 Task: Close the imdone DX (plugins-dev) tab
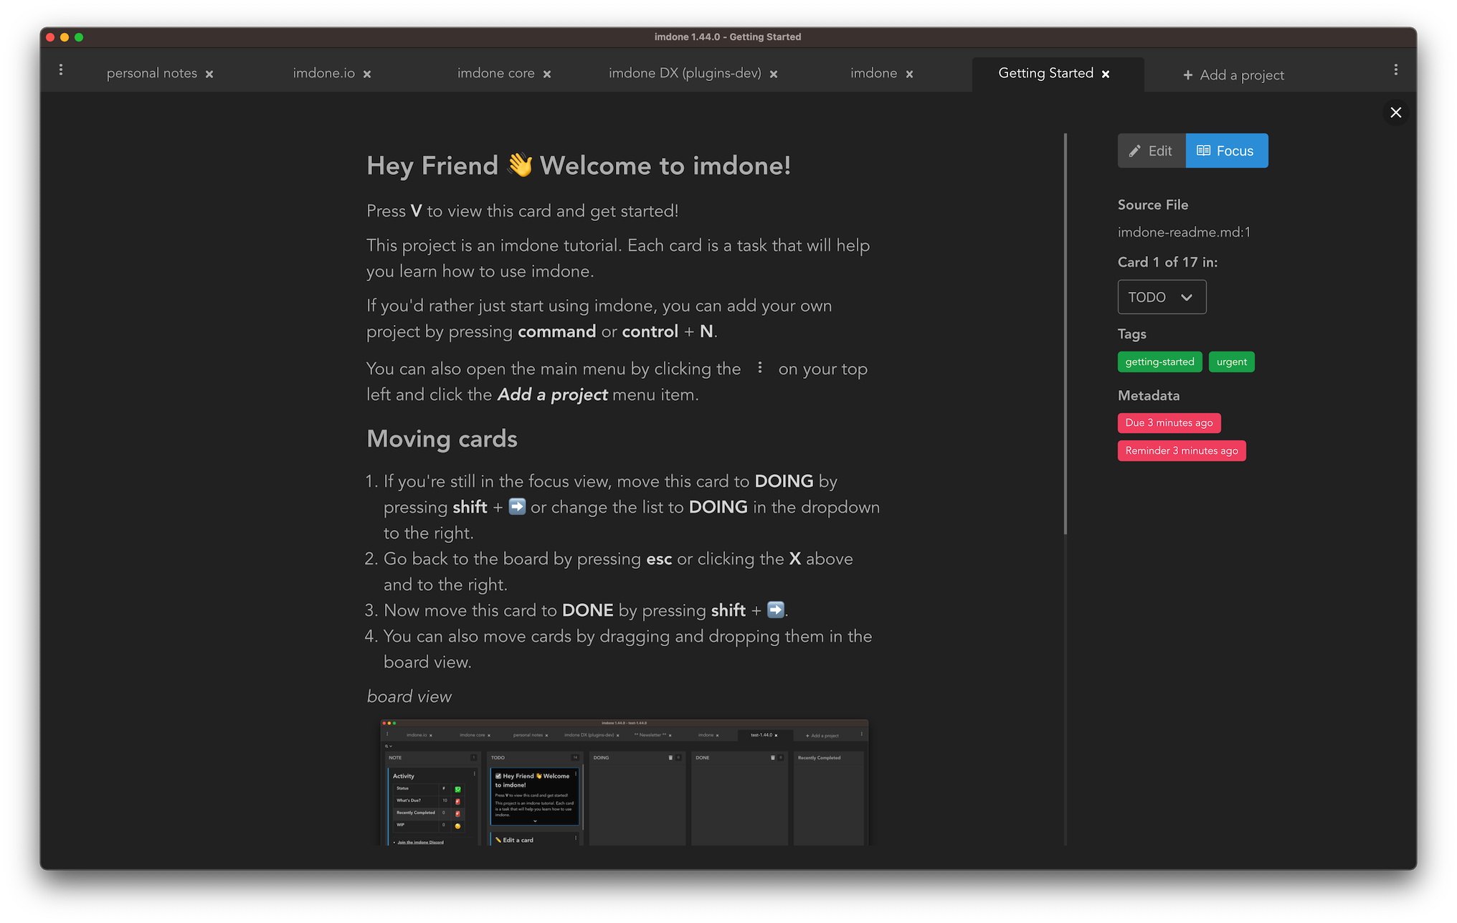774,74
